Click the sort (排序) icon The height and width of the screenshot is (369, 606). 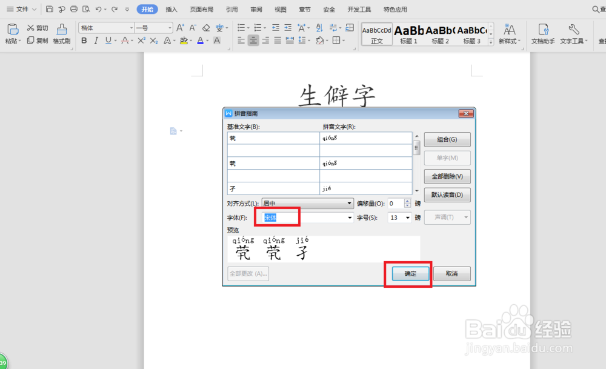tap(319, 27)
